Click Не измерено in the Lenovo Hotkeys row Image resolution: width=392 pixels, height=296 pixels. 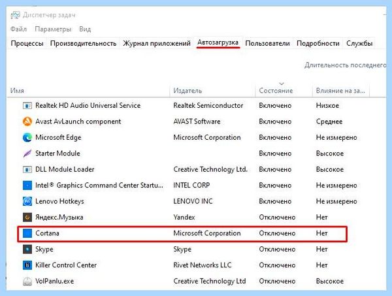336,201
